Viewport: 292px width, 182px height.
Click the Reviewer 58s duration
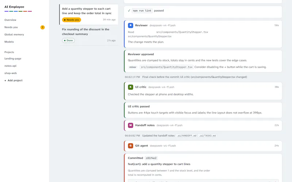tap(277, 25)
